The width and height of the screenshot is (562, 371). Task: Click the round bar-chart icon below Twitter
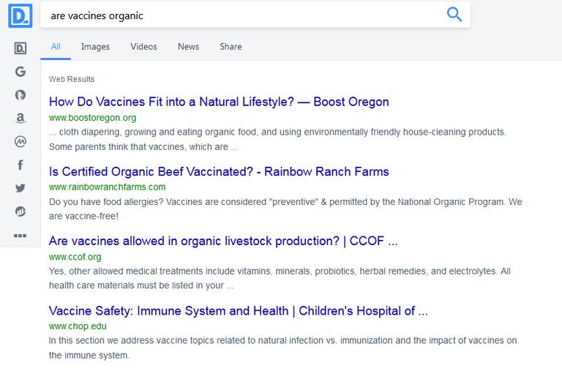coord(20,211)
